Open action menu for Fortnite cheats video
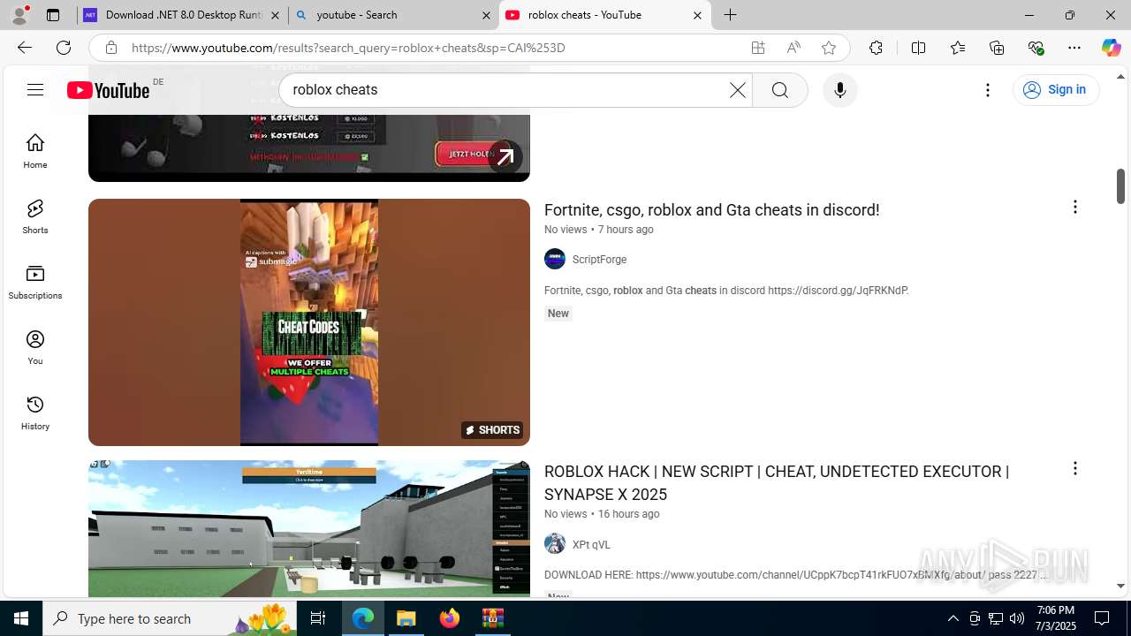Screen dimensions: 1131x636 1075,207
